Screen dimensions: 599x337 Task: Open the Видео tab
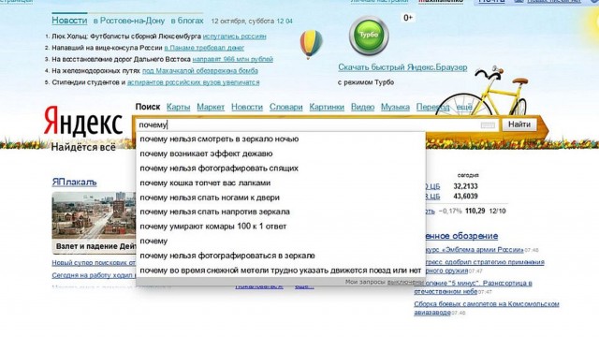[362, 107]
